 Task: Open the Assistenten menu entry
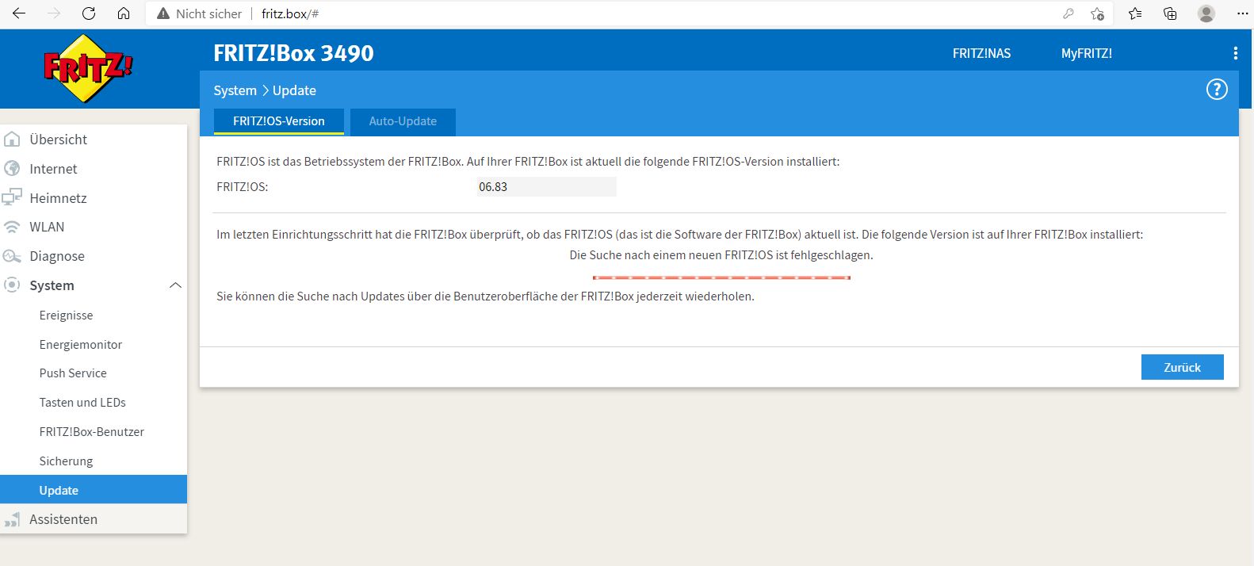point(63,519)
